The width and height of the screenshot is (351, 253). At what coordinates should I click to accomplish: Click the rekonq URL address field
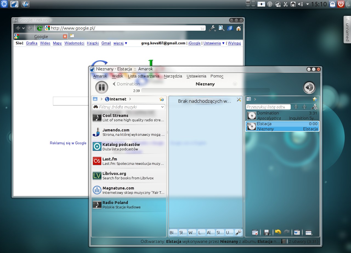(x=125, y=28)
